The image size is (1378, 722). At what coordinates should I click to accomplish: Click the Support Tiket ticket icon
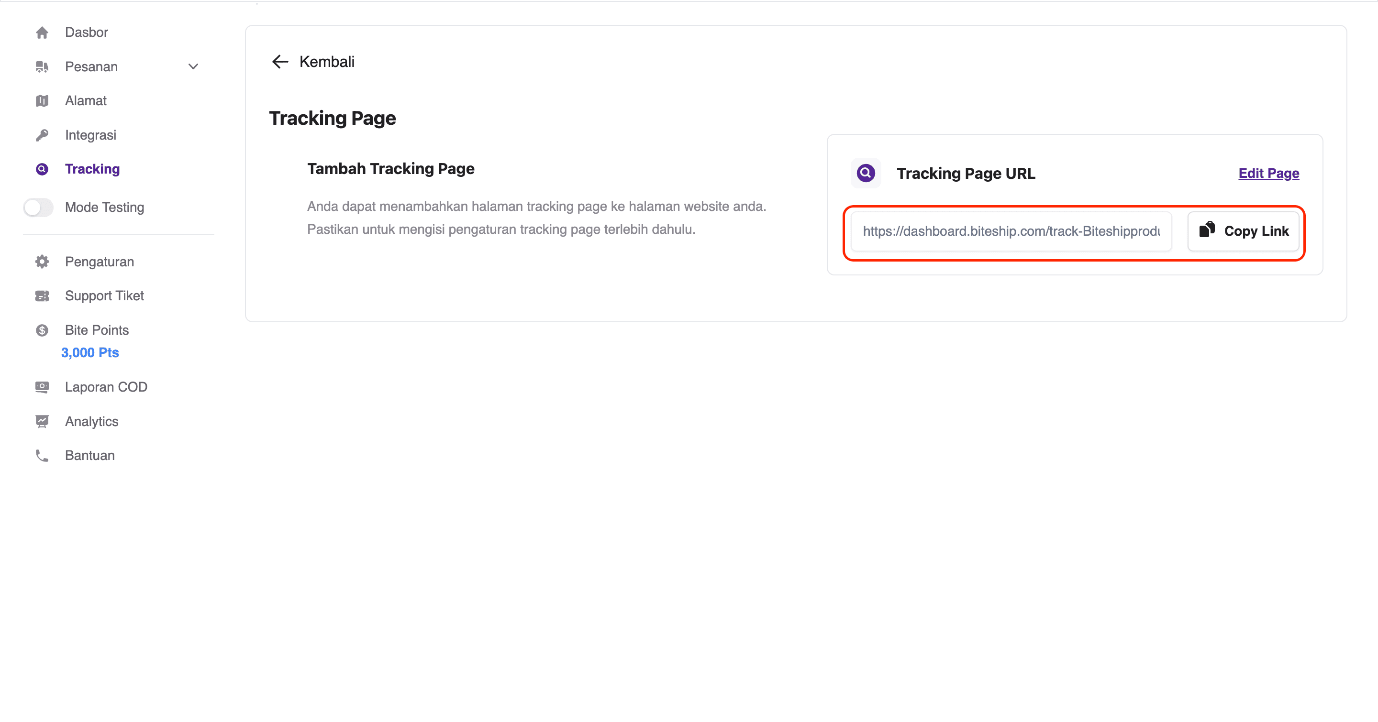click(42, 296)
